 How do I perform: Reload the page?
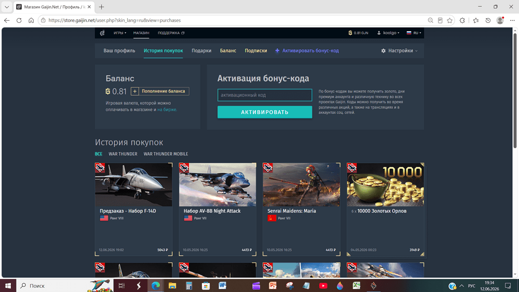(19, 20)
